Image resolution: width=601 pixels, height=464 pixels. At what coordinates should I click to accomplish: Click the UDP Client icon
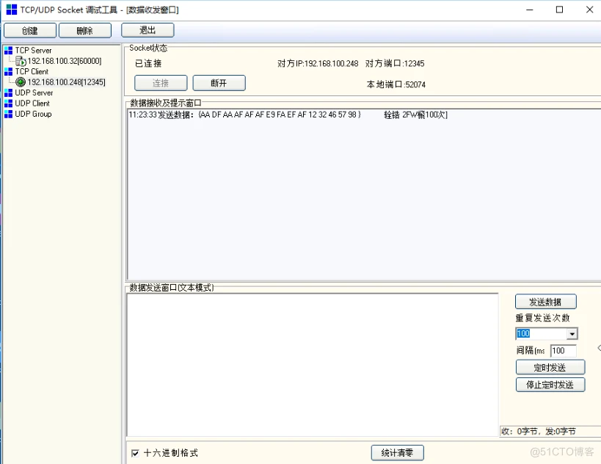[x=9, y=103]
